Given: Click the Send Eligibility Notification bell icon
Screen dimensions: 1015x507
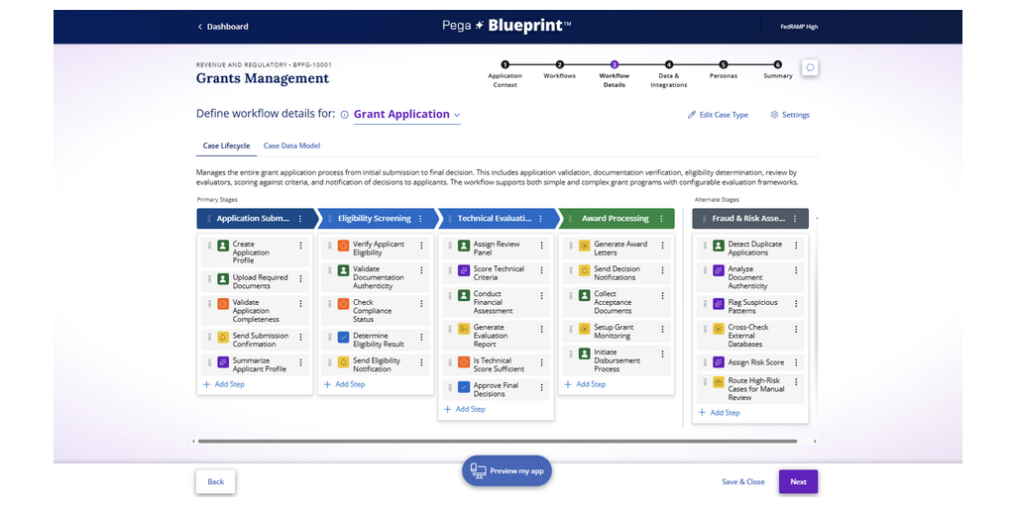Looking at the screenshot, I should pos(344,362).
